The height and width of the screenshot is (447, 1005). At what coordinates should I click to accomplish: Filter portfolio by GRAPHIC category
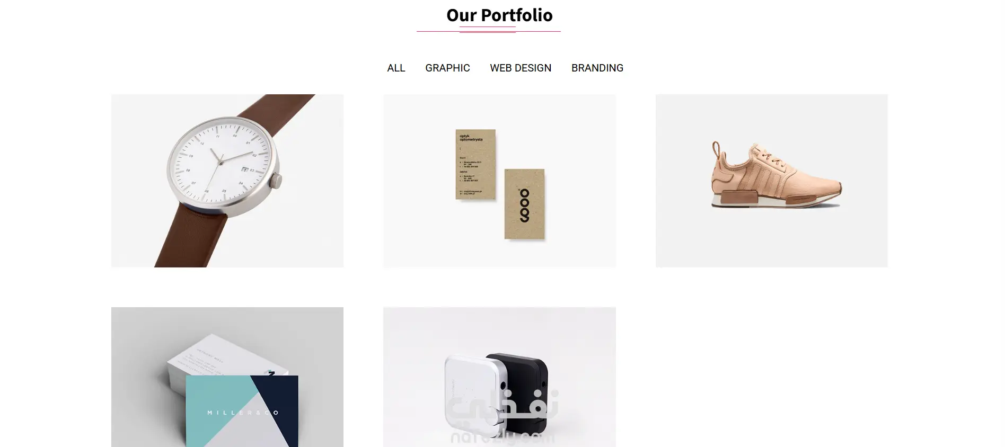(x=447, y=68)
